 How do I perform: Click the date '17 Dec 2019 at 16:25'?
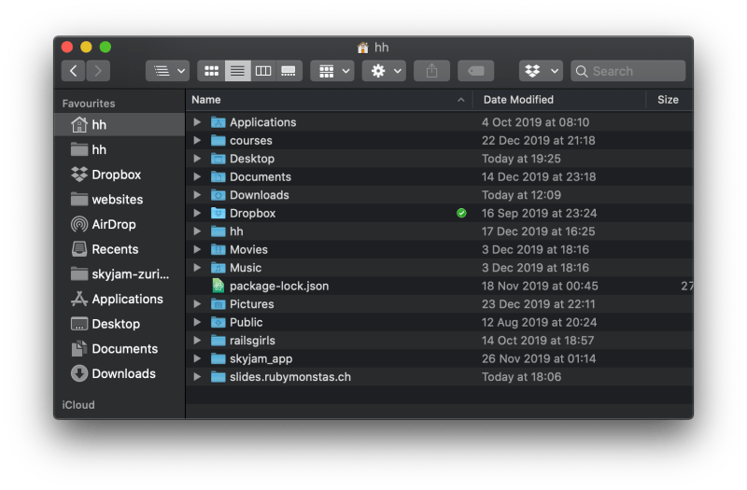point(539,231)
